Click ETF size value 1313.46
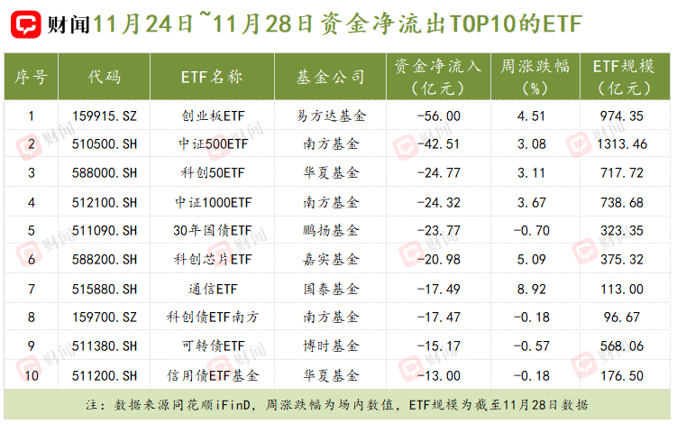The height and width of the screenshot is (424, 677). 622,144
